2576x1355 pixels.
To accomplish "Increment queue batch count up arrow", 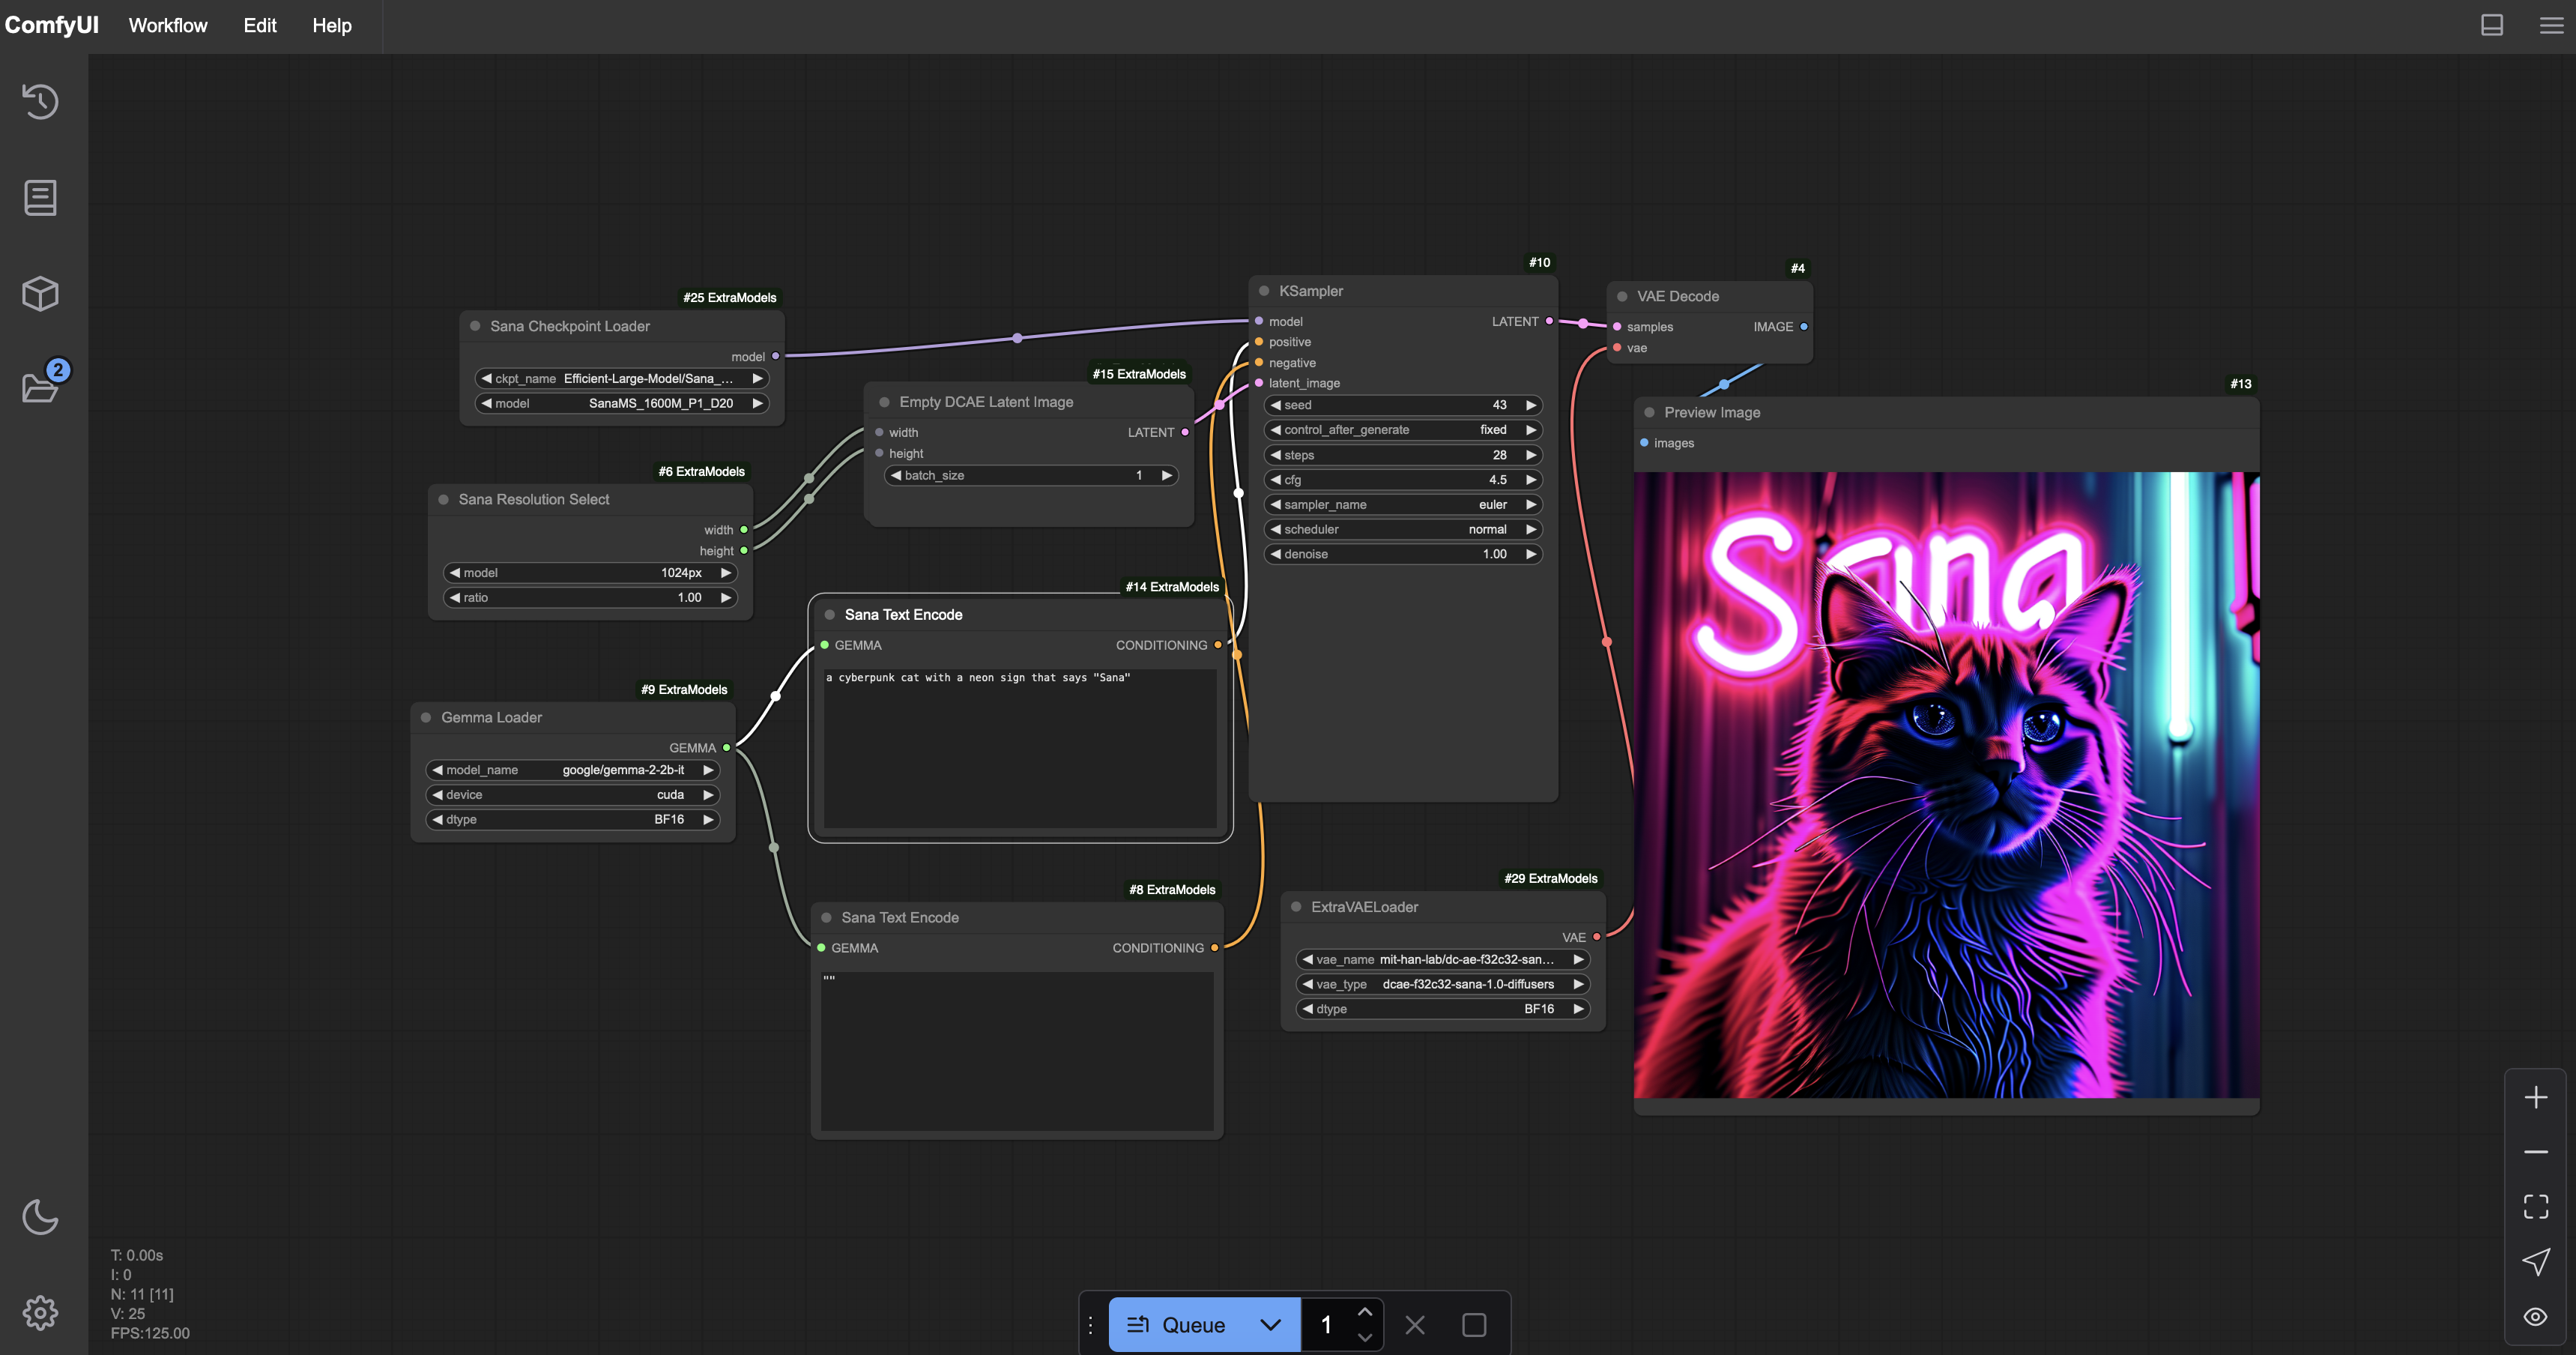I will pos(1365,1311).
